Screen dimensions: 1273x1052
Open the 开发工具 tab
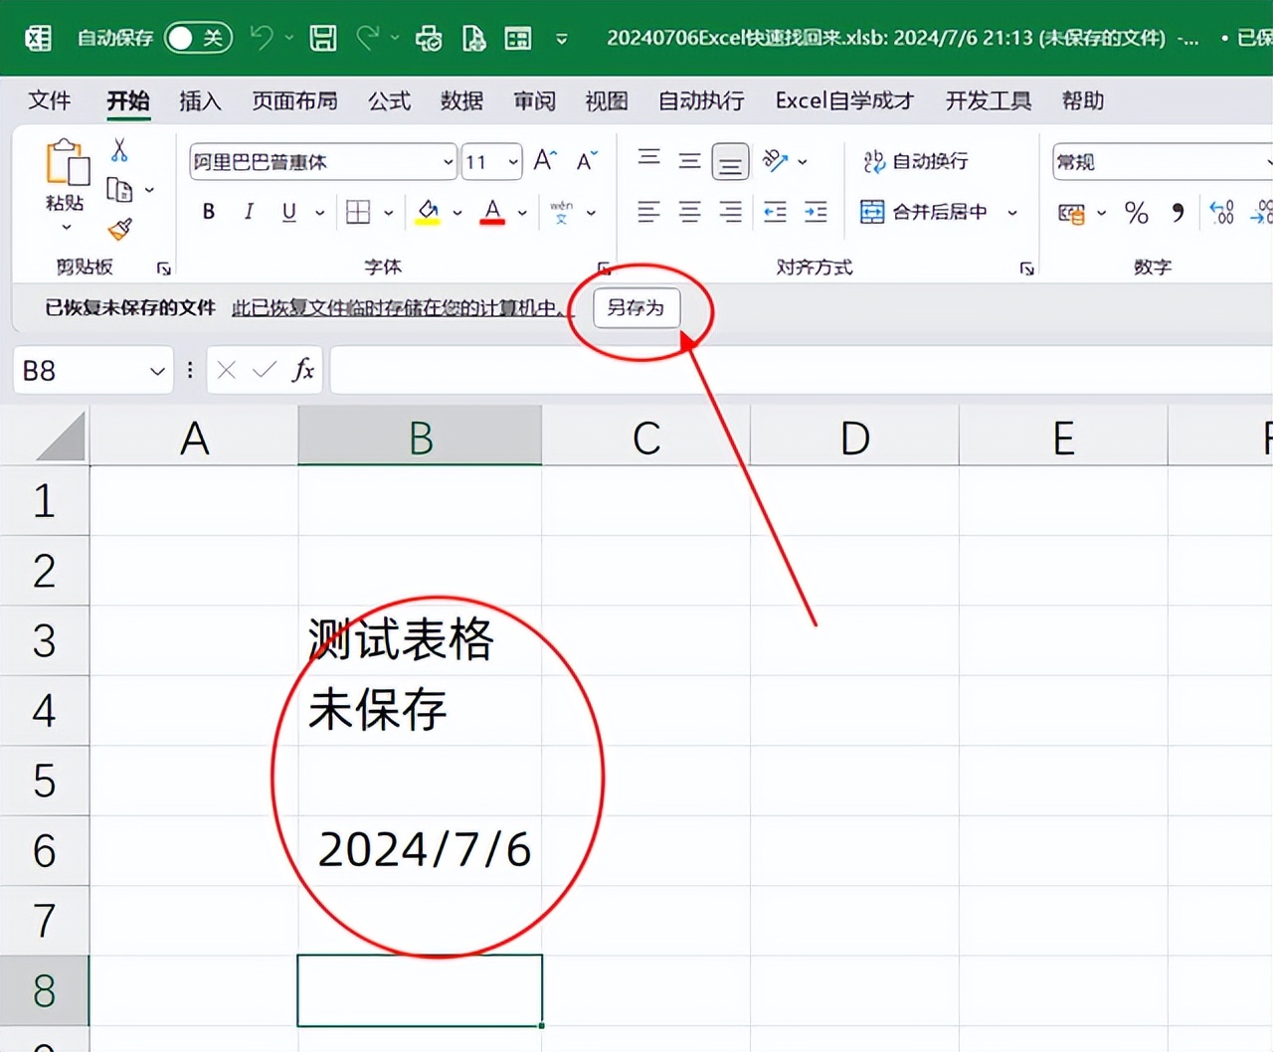989,100
